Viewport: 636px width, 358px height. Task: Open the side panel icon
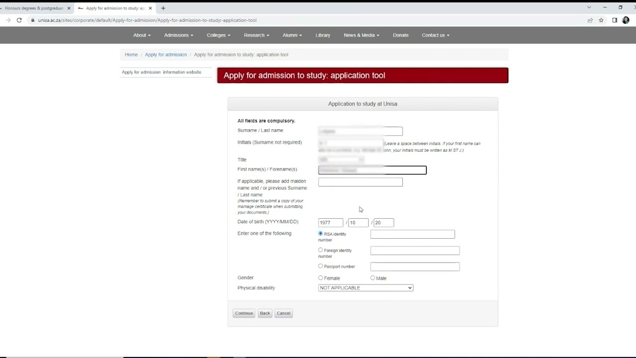(x=615, y=20)
